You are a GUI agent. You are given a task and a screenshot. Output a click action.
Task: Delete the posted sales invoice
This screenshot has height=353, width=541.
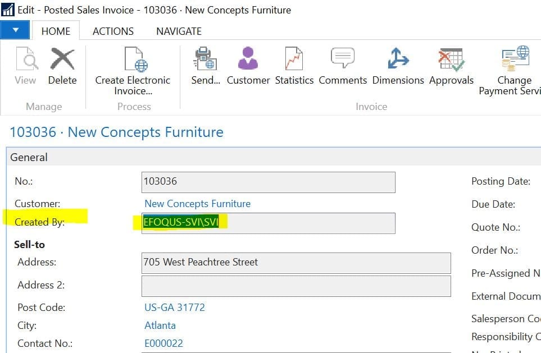tap(62, 66)
